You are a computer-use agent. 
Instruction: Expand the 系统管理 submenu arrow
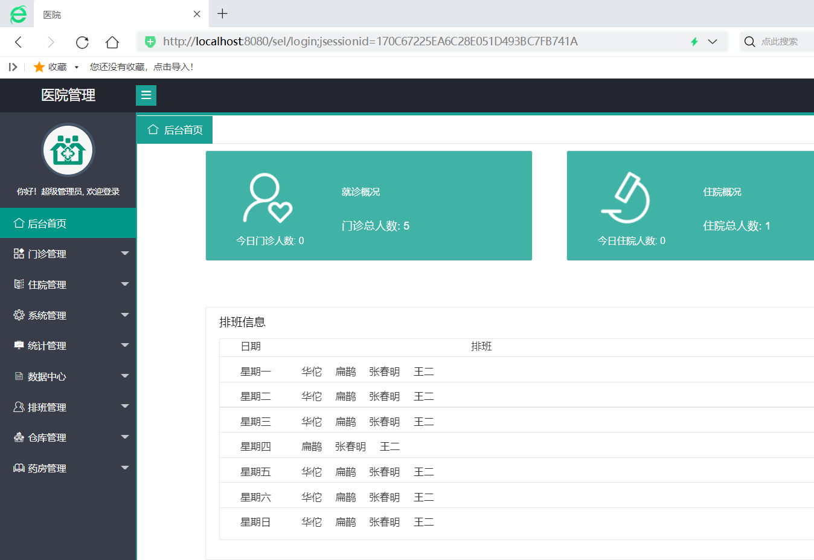click(x=125, y=314)
